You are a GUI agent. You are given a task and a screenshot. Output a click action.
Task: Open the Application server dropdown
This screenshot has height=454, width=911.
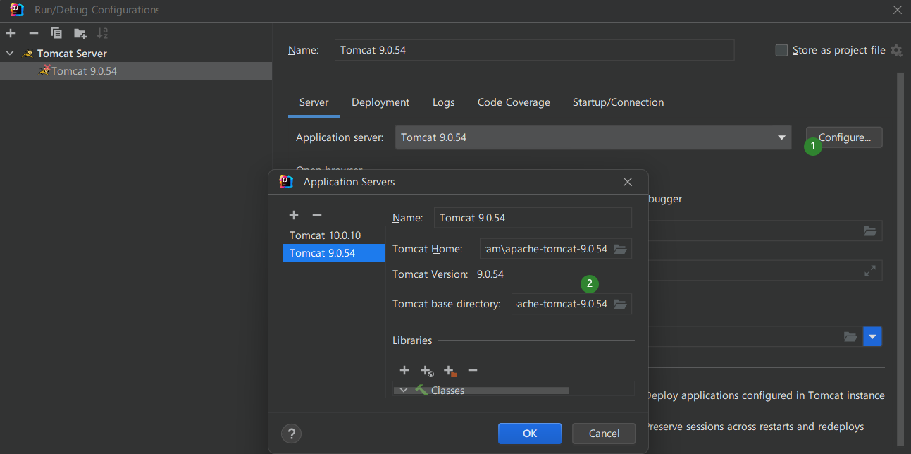pos(594,137)
